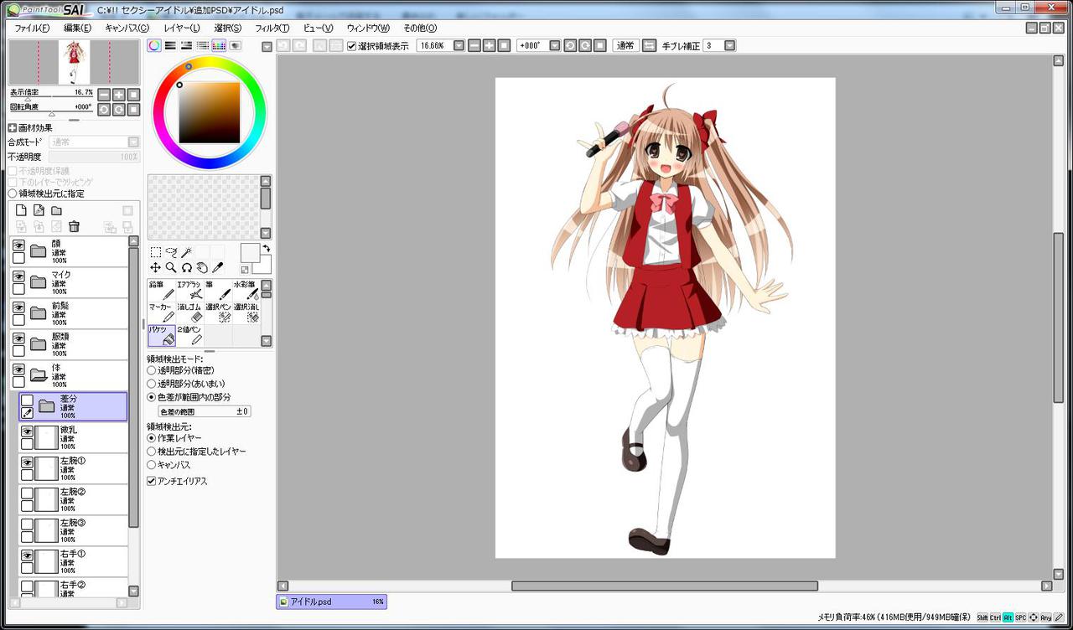
Task: Select the zoom magnifier tool
Action: 171,267
